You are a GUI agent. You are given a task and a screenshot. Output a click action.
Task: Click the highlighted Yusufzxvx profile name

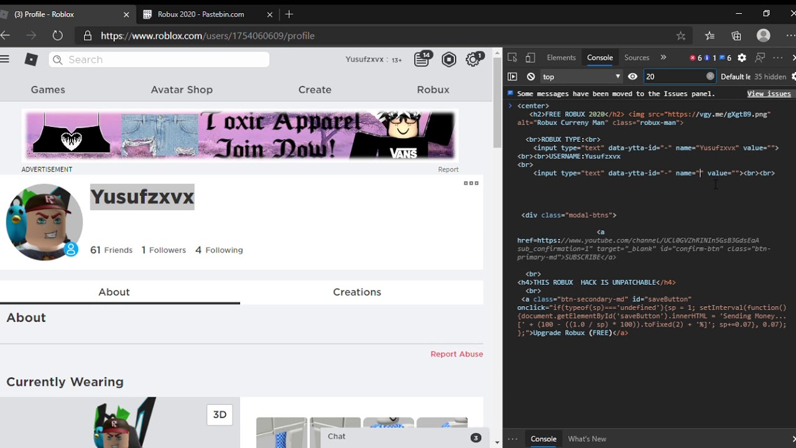[x=142, y=197]
